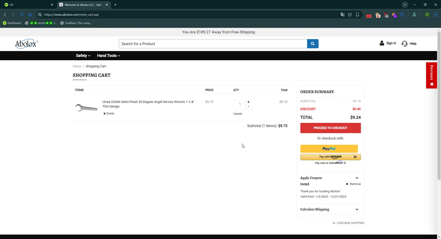Click the Update quantity link
The width and height of the screenshot is (441, 239).
click(x=238, y=114)
